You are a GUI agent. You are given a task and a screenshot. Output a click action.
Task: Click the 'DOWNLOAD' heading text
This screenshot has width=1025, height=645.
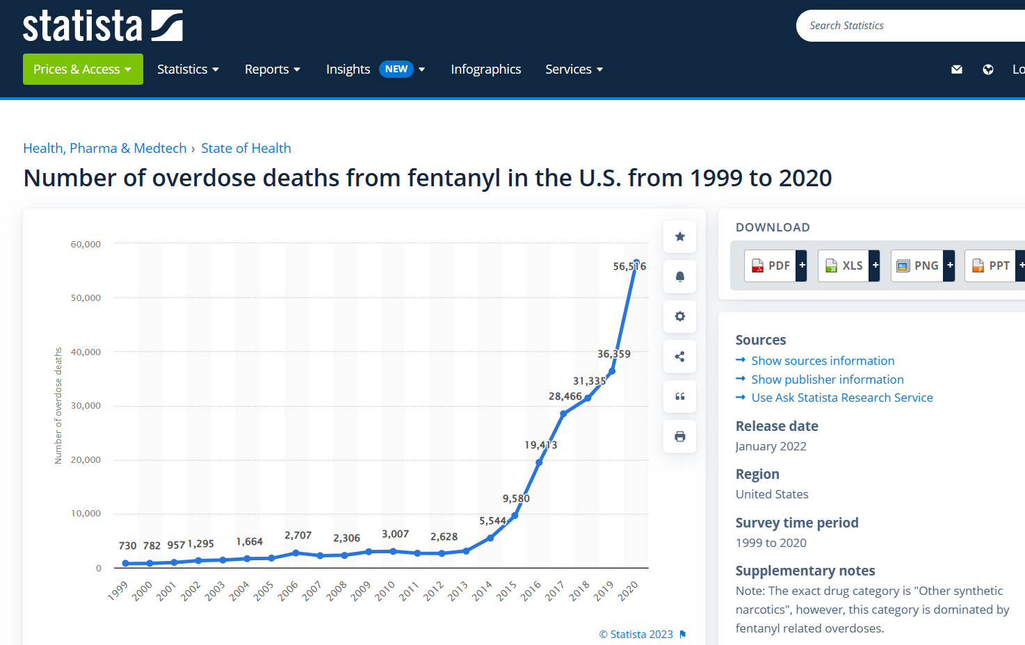point(773,227)
